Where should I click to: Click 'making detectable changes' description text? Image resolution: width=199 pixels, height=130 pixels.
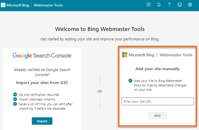point(160,85)
